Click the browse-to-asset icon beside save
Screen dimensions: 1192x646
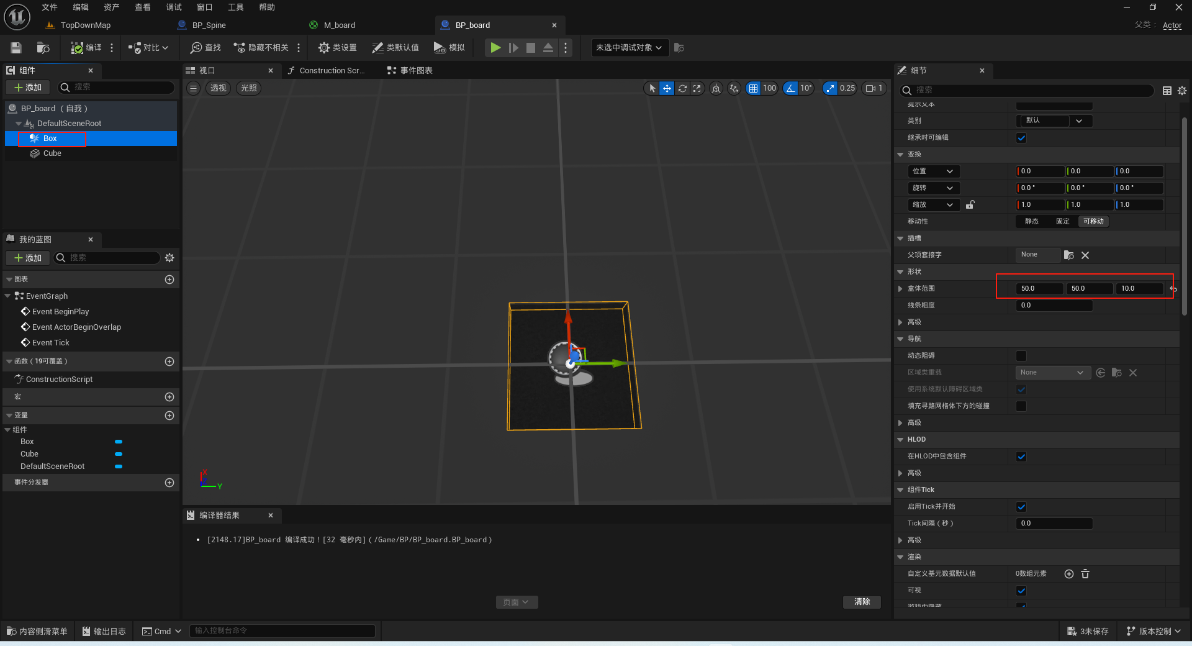[43, 48]
